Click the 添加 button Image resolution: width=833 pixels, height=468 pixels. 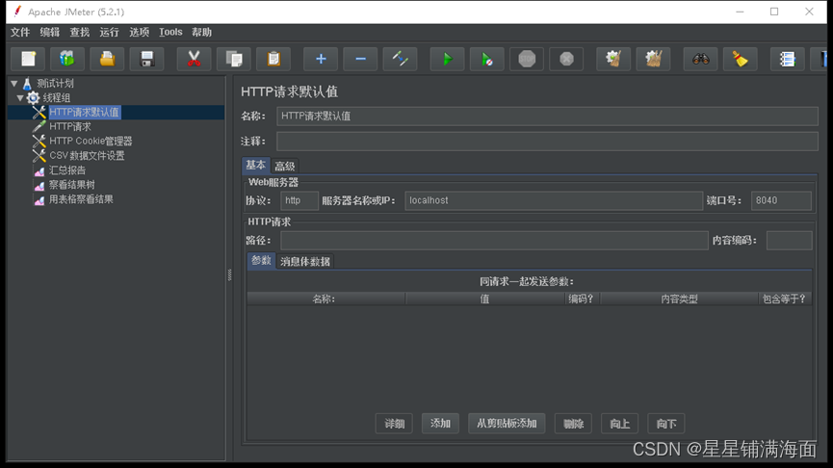pyautogui.click(x=440, y=424)
